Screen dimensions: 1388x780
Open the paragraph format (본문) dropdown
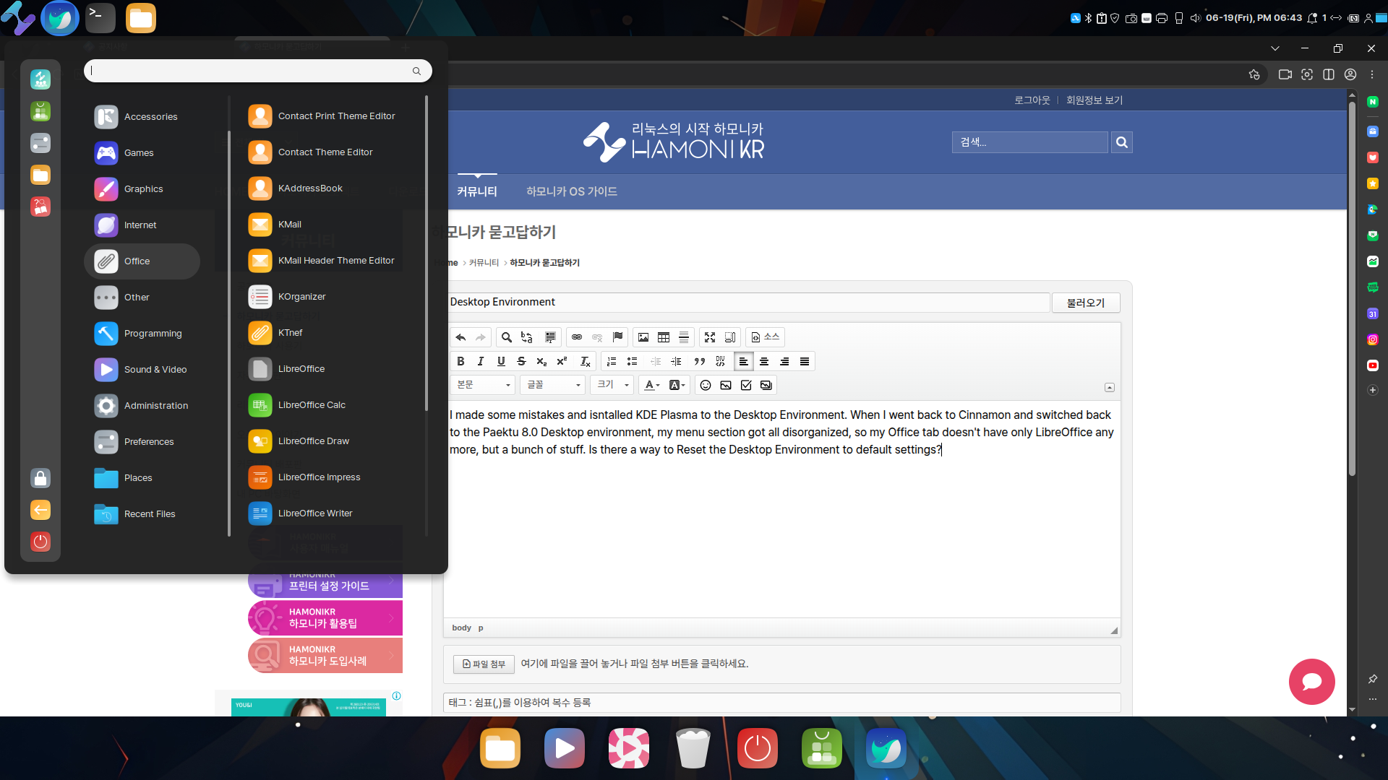483,385
